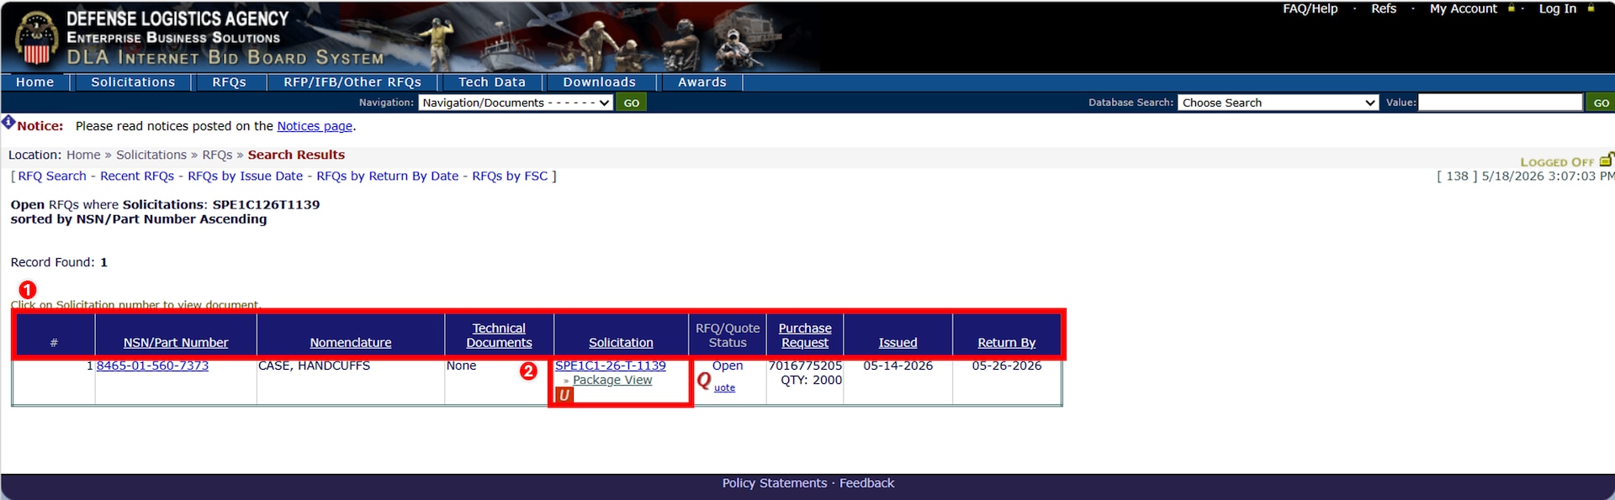
Task: Sort by Nomenclature column header
Action: tap(351, 343)
